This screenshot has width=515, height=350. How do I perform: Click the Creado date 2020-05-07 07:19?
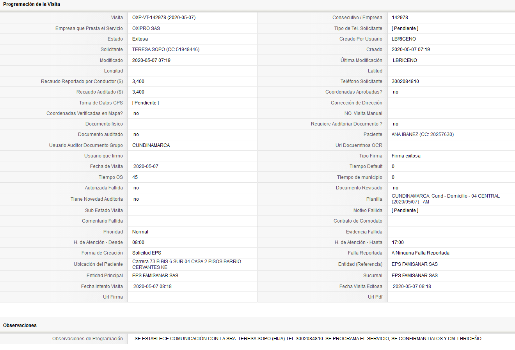tap(411, 49)
